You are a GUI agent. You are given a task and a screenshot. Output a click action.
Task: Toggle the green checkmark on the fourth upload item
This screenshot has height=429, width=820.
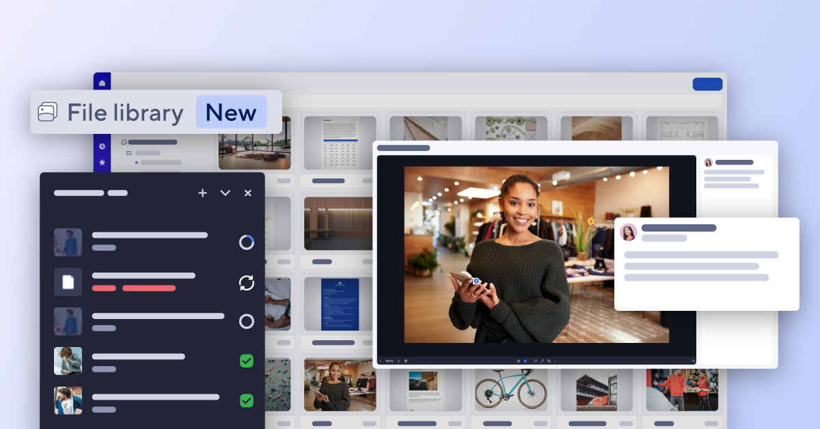point(247,361)
